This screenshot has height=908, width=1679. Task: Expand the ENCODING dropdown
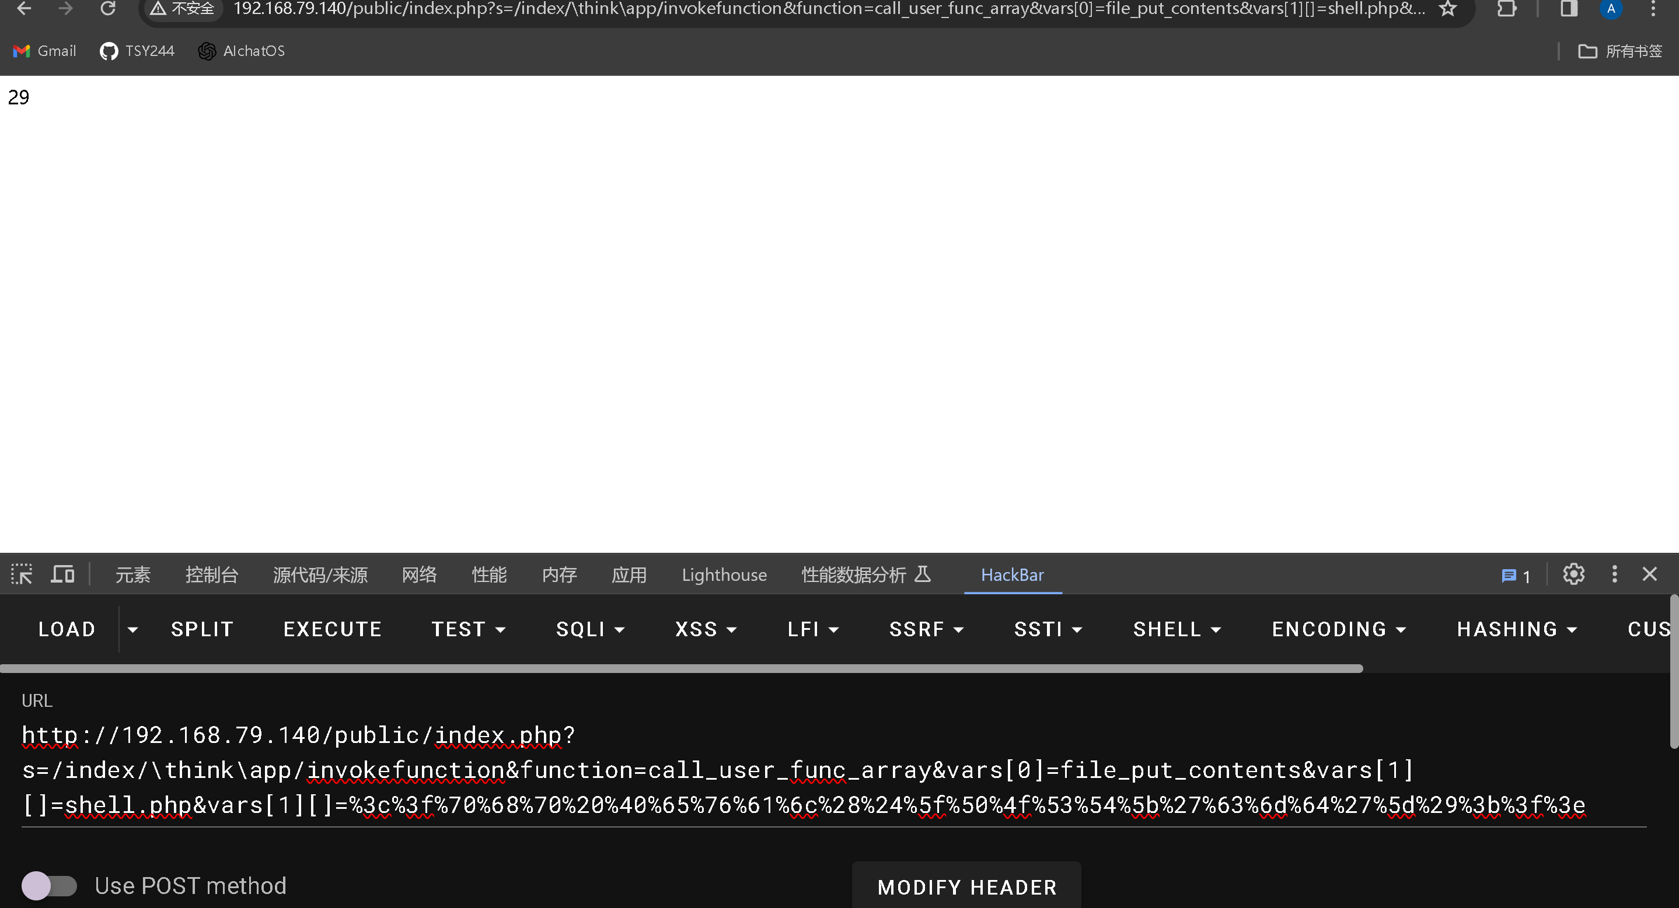[1339, 629]
